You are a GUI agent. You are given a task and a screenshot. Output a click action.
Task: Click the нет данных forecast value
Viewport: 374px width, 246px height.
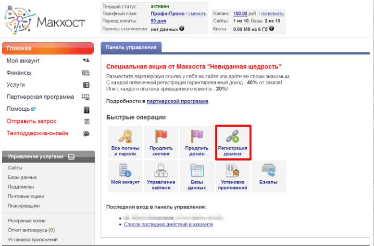164,29
